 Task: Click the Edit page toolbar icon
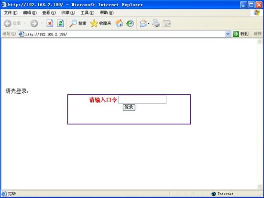[167, 23]
